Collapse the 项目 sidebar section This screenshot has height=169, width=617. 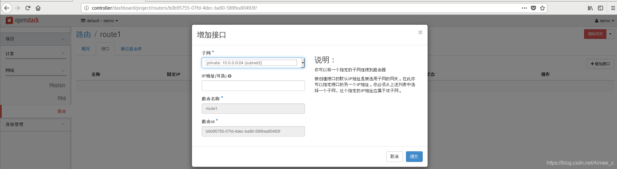[x=35, y=39]
